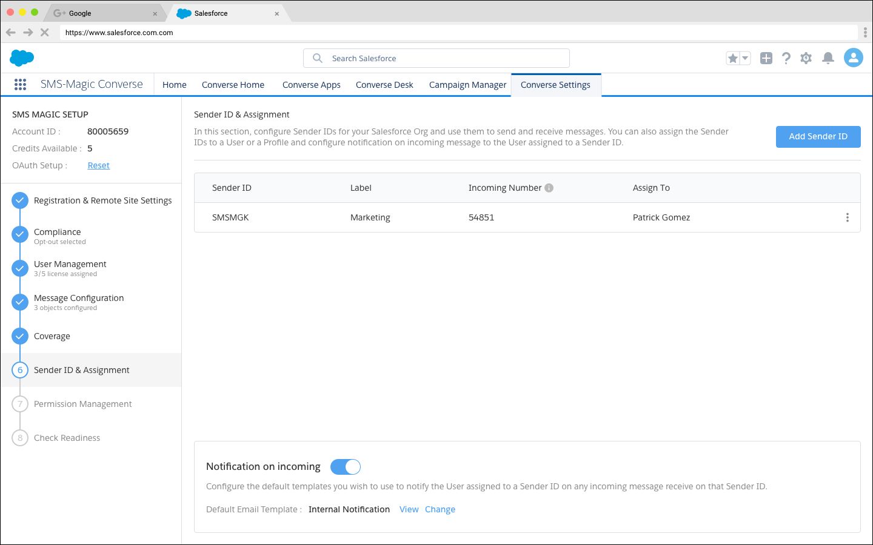Close the Salesforce browser tab
Screen dimensions: 873x545
[277, 13]
